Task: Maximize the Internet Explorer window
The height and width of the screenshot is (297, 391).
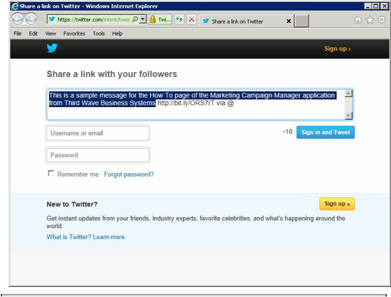Action: click(376, 6)
